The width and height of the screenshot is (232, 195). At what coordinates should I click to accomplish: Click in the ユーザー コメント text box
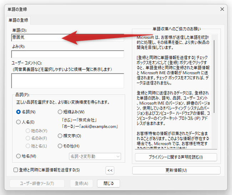(x=67, y=81)
